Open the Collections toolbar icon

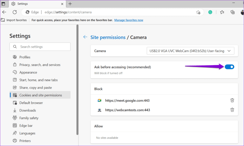pos(233,12)
